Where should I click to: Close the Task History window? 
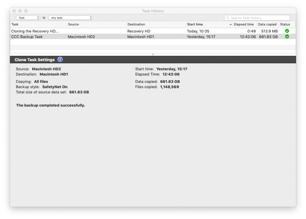[x=14, y=11]
